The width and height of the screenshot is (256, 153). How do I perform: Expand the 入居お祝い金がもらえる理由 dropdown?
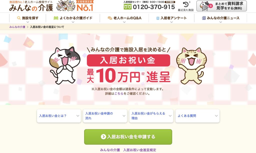[x=151, y=116]
